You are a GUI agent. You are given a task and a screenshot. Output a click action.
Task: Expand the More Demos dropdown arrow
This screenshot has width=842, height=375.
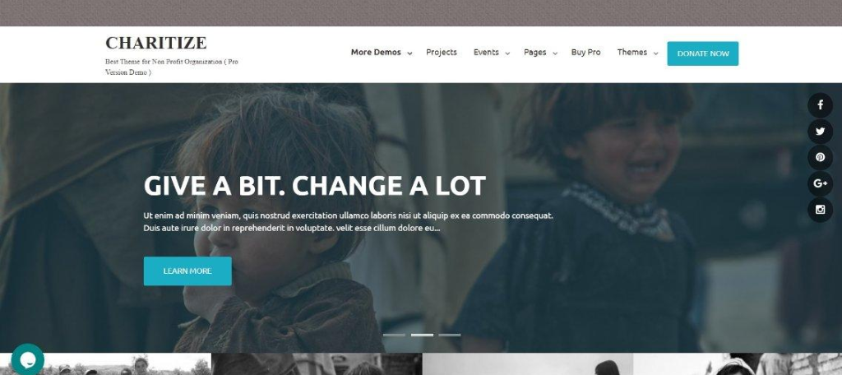(x=409, y=53)
